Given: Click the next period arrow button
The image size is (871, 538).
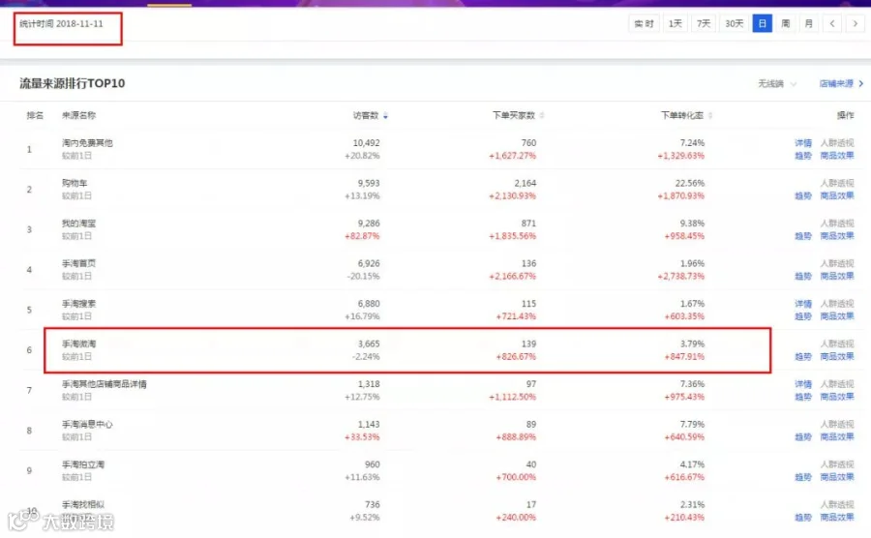Looking at the screenshot, I should 855,23.
